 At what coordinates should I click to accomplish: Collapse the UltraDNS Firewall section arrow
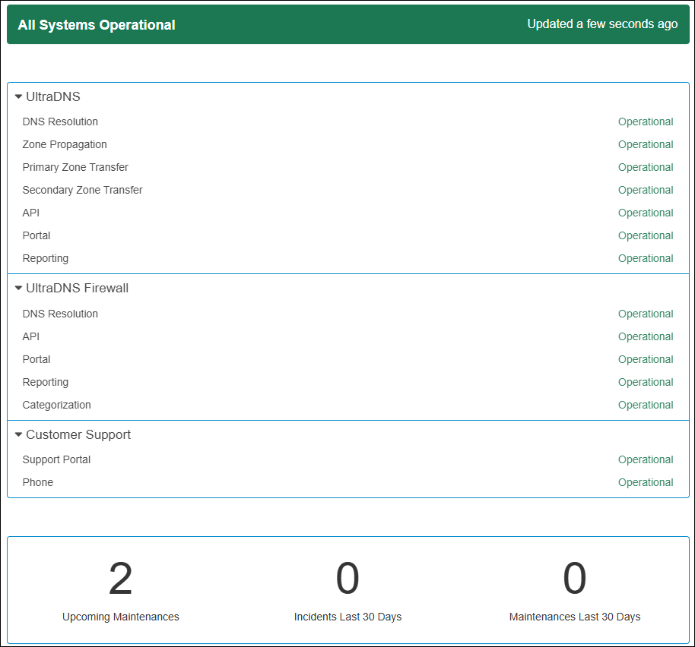click(x=19, y=289)
